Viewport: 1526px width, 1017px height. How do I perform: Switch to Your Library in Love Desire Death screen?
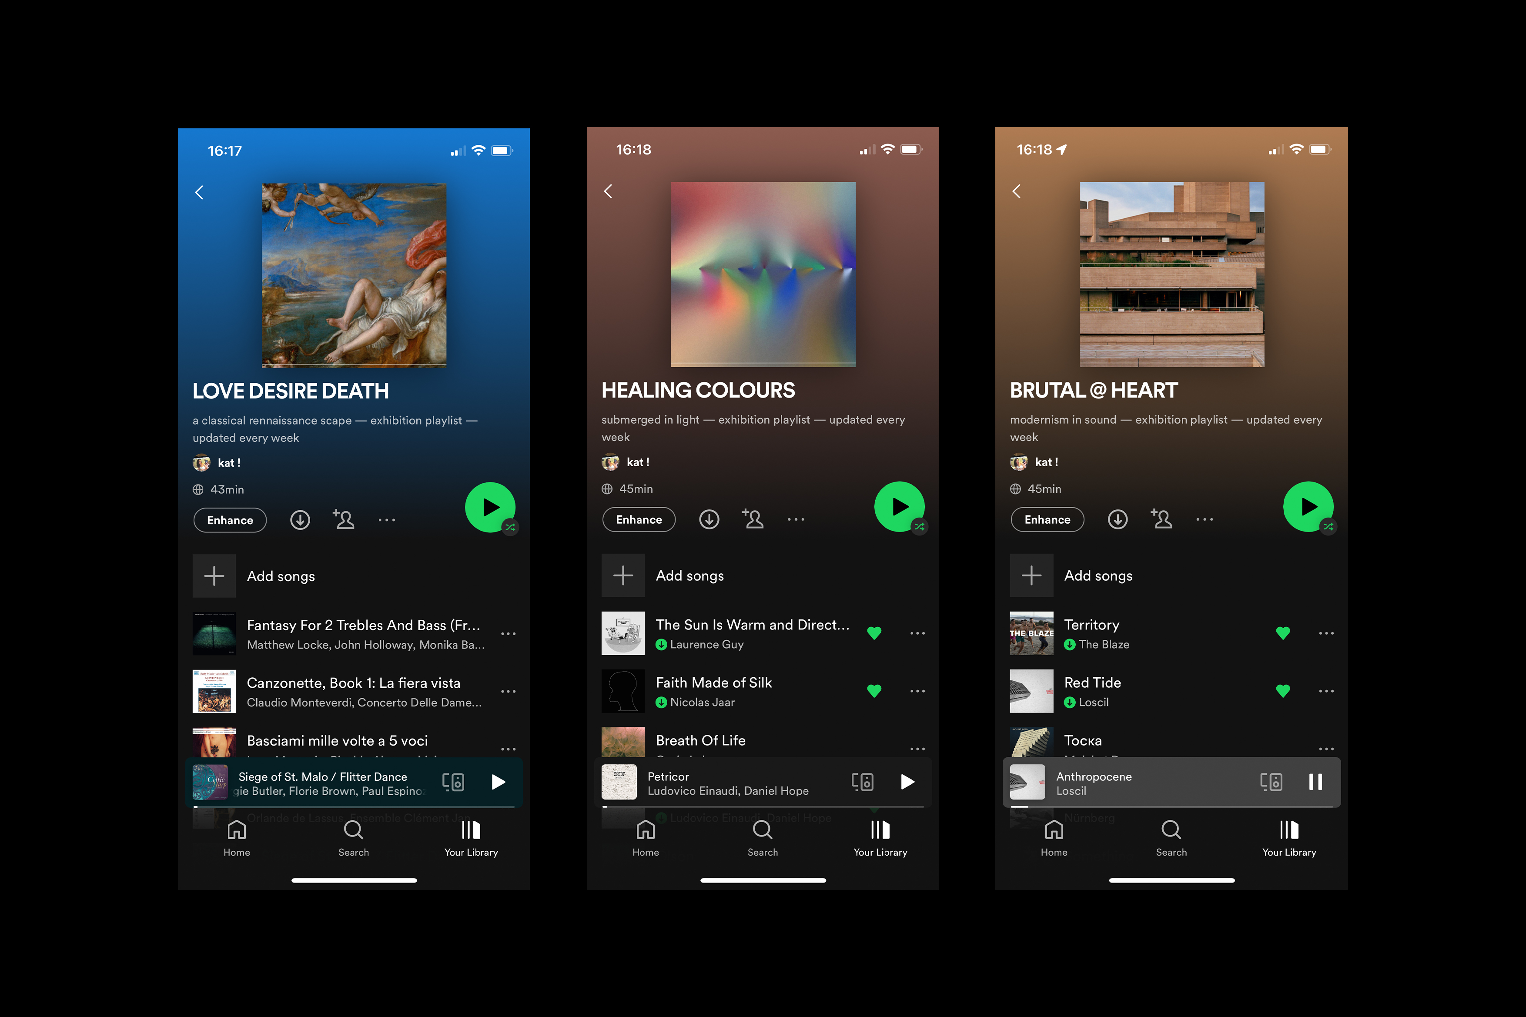pyautogui.click(x=471, y=837)
